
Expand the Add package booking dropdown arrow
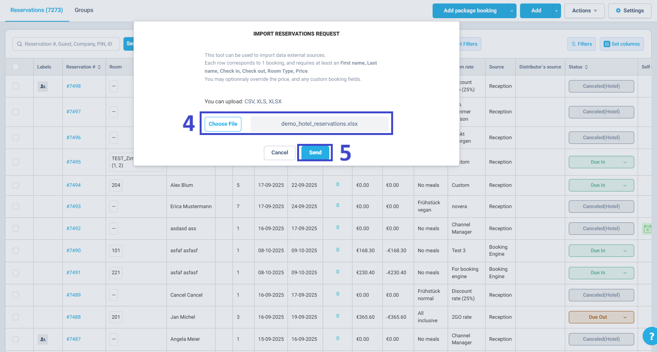(x=512, y=11)
